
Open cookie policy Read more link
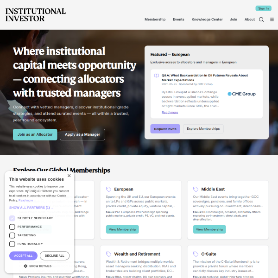tap(25, 200)
